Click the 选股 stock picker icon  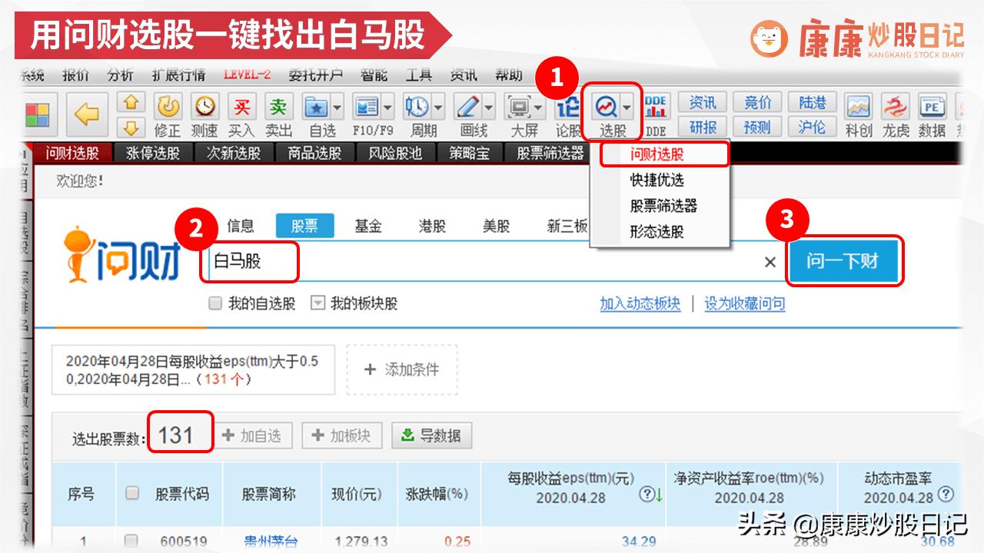[607, 108]
